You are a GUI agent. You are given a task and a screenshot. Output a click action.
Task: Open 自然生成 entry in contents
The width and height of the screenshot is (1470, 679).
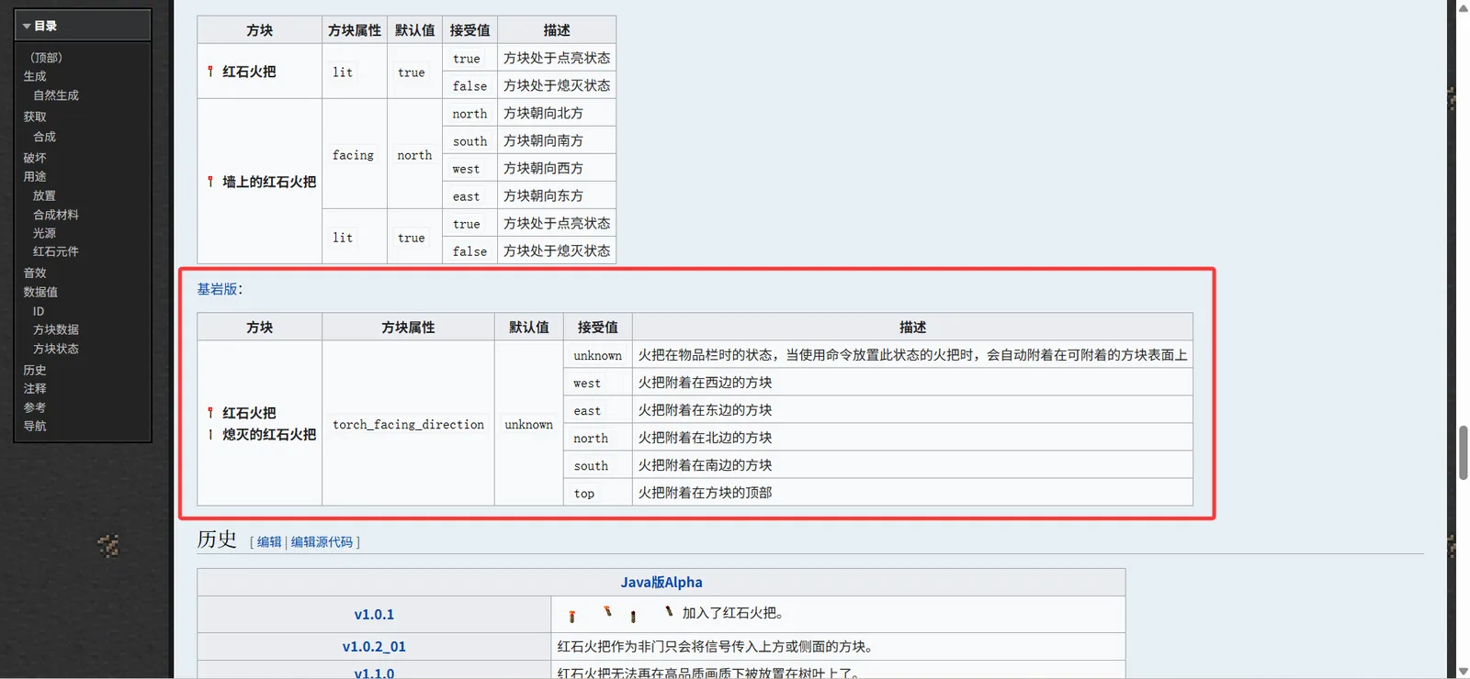click(56, 95)
